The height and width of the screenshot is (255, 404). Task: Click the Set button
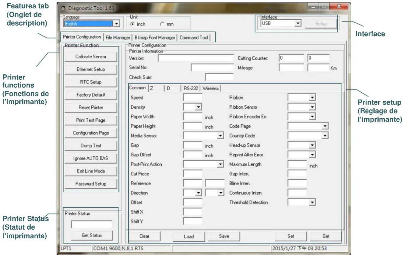pyautogui.click(x=291, y=236)
